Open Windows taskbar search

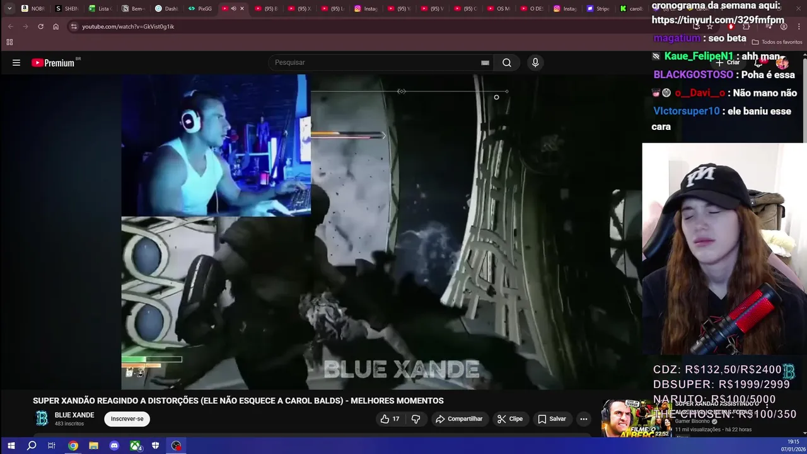(x=32, y=446)
